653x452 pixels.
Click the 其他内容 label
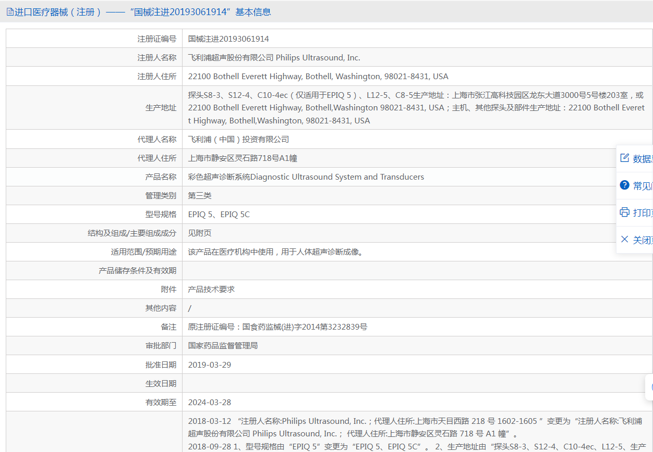coord(161,308)
